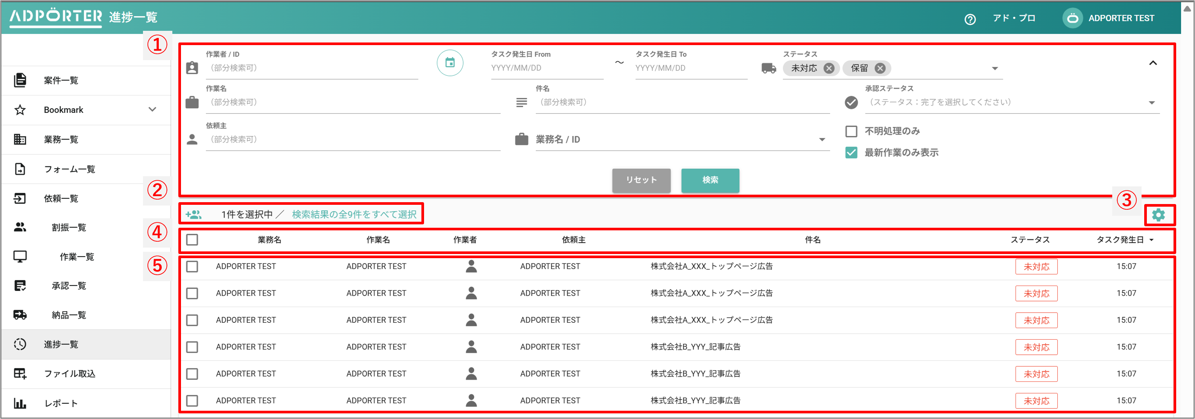Click the add assignees people icon
The width and height of the screenshot is (1195, 419).
pyautogui.click(x=193, y=215)
